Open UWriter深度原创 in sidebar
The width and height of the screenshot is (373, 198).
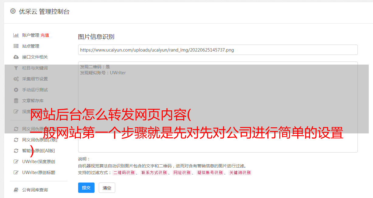[x=39, y=162]
